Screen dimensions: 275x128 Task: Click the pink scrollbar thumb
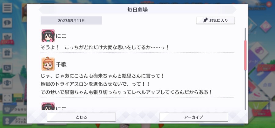pos(245,55)
